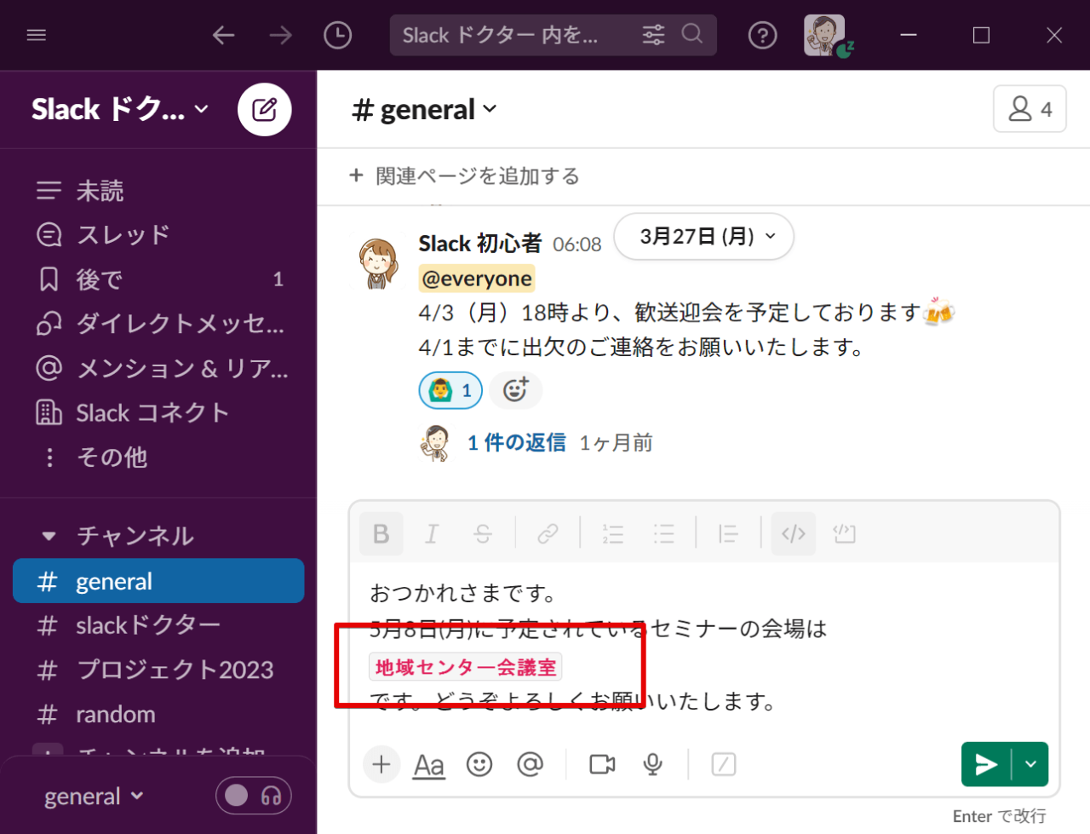Record a video clip

point(602,764)
